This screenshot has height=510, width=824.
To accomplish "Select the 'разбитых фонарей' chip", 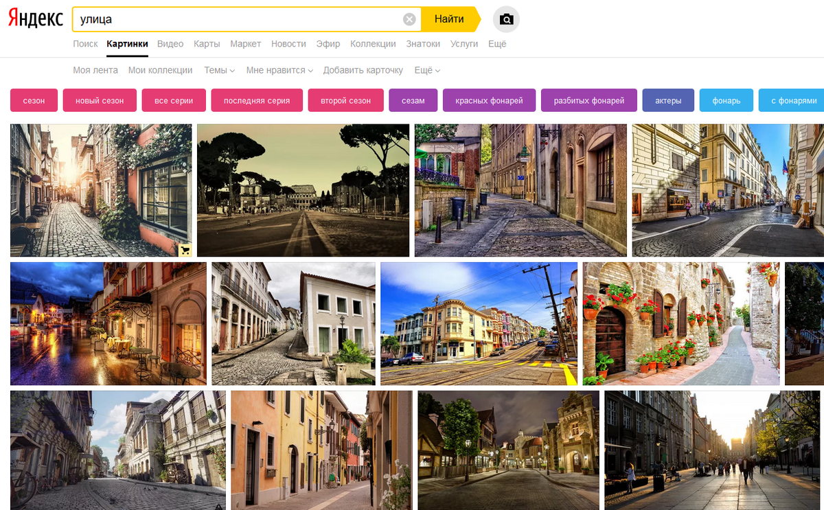I will tap(589, 100).
